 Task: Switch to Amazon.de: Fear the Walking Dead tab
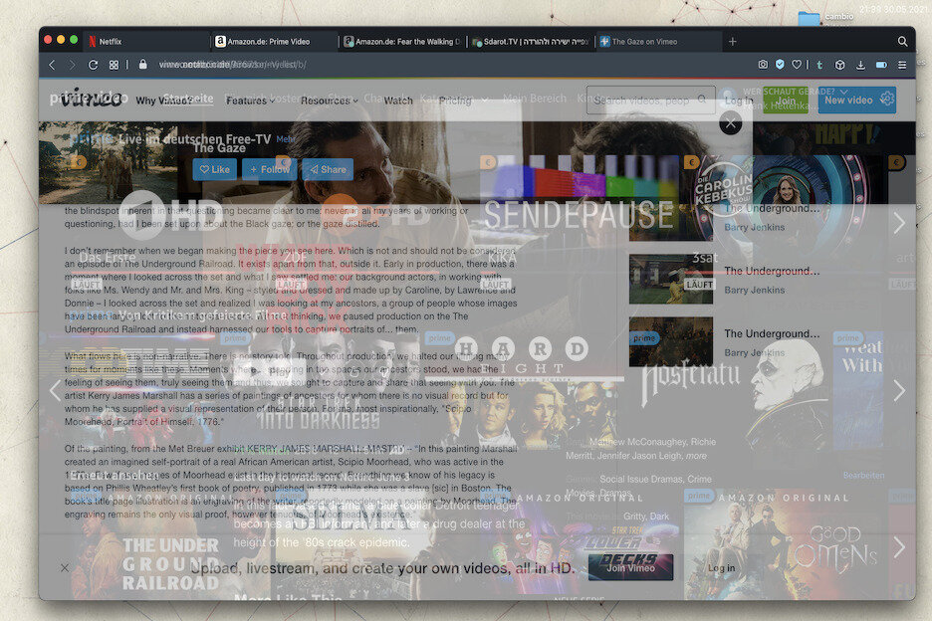coord(403,42)
